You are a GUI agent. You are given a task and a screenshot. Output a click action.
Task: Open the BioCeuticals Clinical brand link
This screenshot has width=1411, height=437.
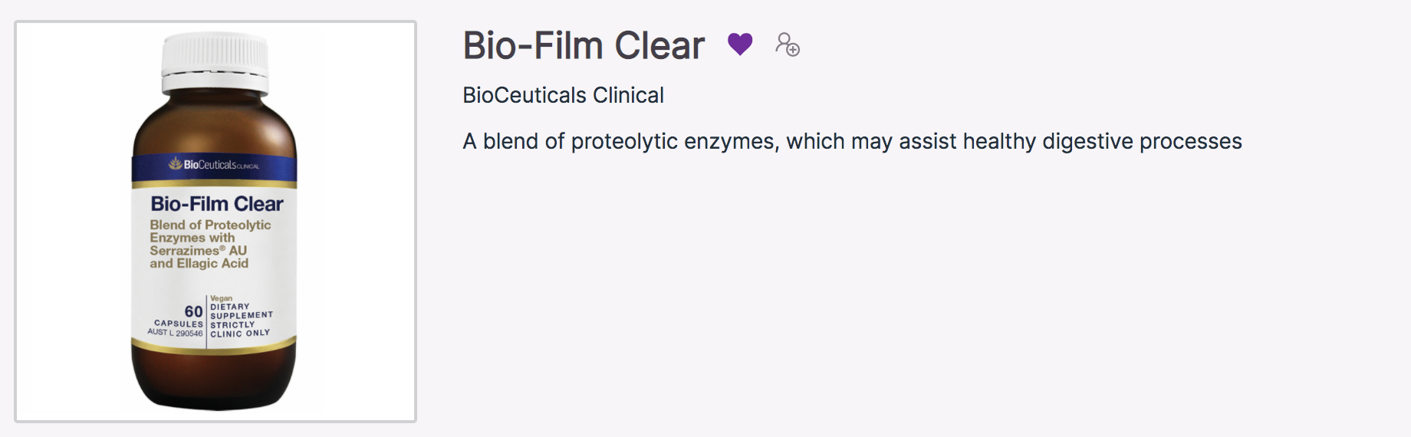[563, 95]
